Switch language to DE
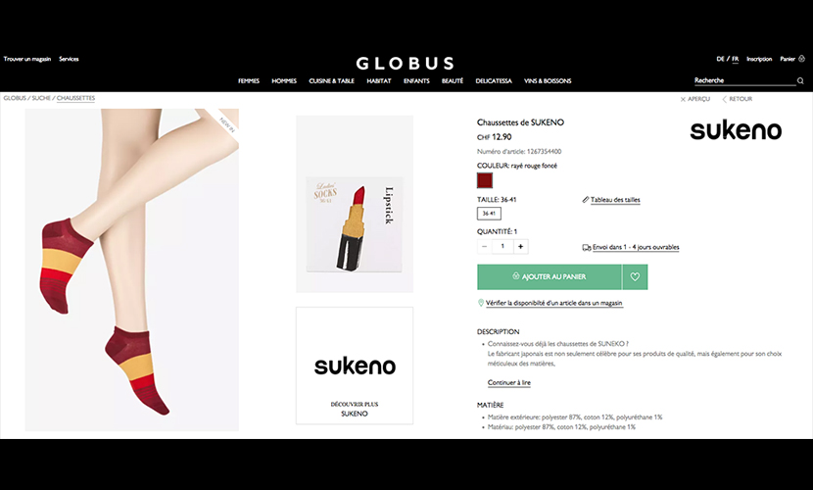 click(720, 59)
